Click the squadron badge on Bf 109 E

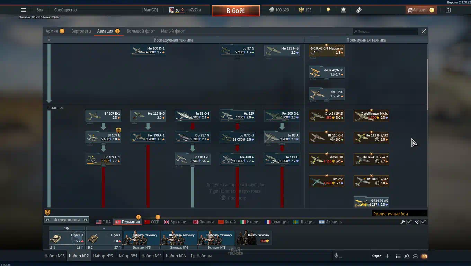[x=118, y=131]
